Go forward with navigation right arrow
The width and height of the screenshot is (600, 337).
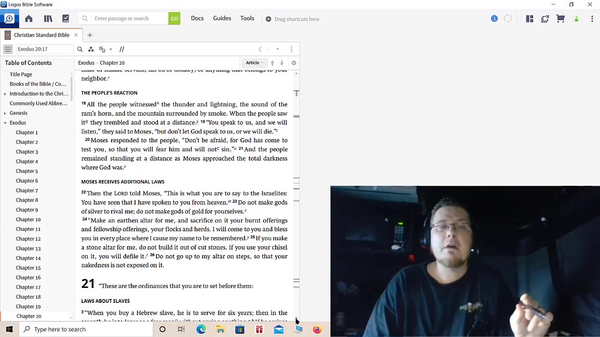(268, 49)
